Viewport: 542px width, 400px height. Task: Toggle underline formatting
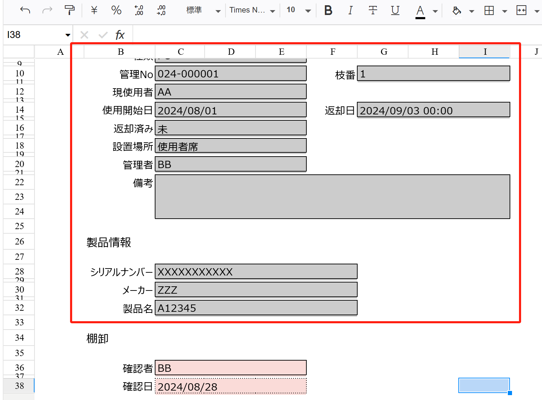tap(395, 10)
